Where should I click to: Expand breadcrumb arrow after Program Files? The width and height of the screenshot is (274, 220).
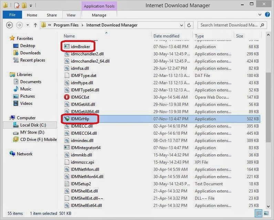[x=83, y=25]
